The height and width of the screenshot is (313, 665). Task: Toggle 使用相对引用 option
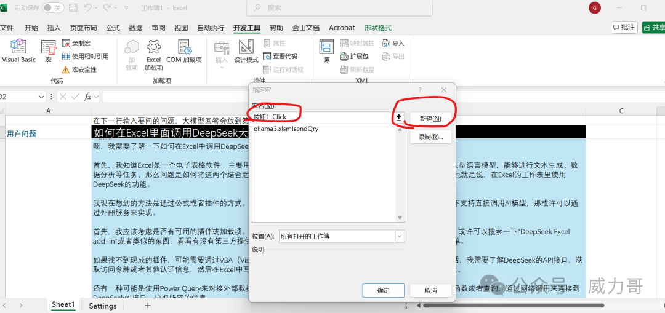click(85, 57)
